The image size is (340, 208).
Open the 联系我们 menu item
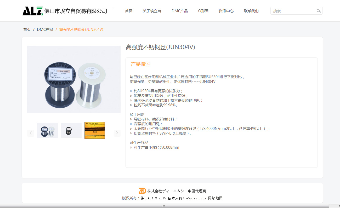tap(251, 11)
